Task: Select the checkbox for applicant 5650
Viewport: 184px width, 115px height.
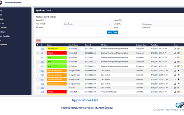Action: click(37, 92)
